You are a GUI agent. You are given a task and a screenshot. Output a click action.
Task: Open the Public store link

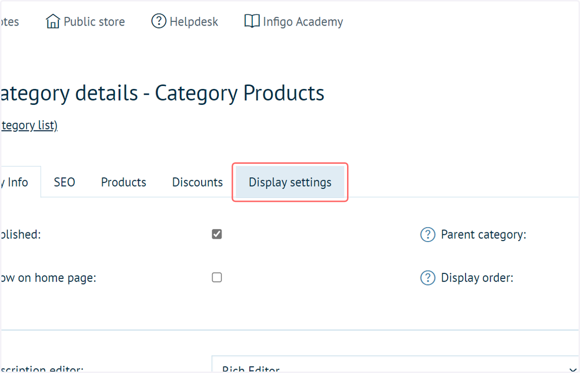coord(85,22)
